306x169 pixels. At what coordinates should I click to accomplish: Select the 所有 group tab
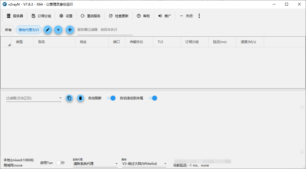coord(8,30)
